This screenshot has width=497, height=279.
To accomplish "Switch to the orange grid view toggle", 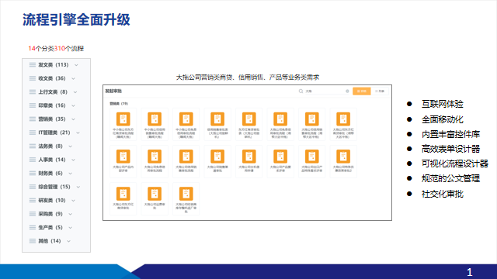I will [x=362, y=91].
